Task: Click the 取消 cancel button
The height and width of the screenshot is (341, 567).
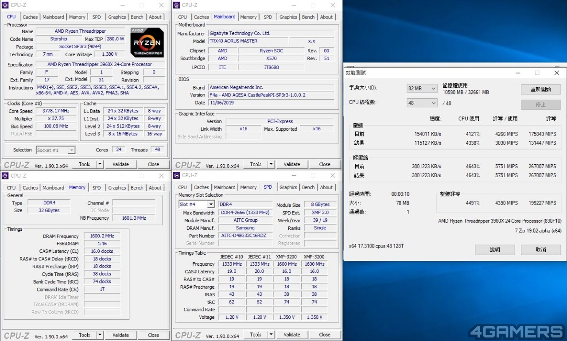Action: 541,250
